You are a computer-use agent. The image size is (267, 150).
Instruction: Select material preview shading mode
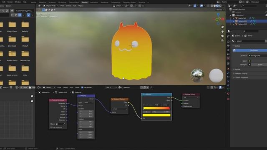(x=217, y=6)
